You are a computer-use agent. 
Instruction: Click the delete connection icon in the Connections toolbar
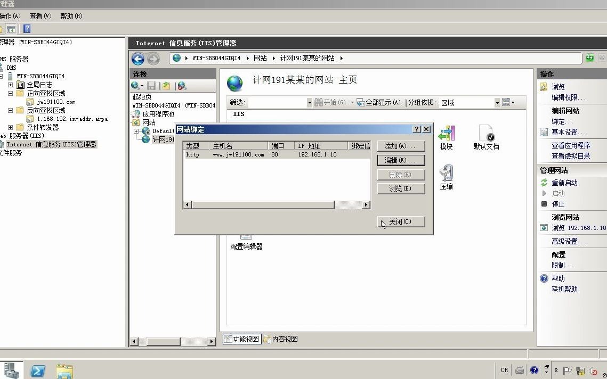click(x=182, y=86)
